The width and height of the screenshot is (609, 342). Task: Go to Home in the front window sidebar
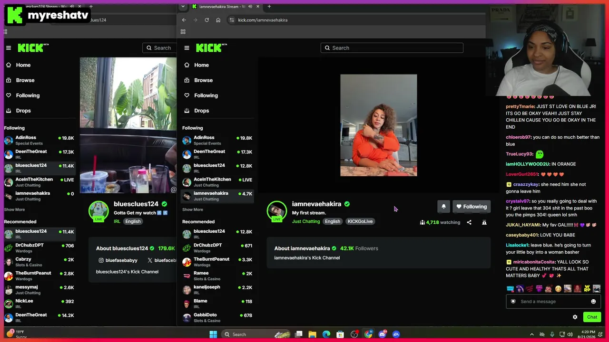point(201,65)
